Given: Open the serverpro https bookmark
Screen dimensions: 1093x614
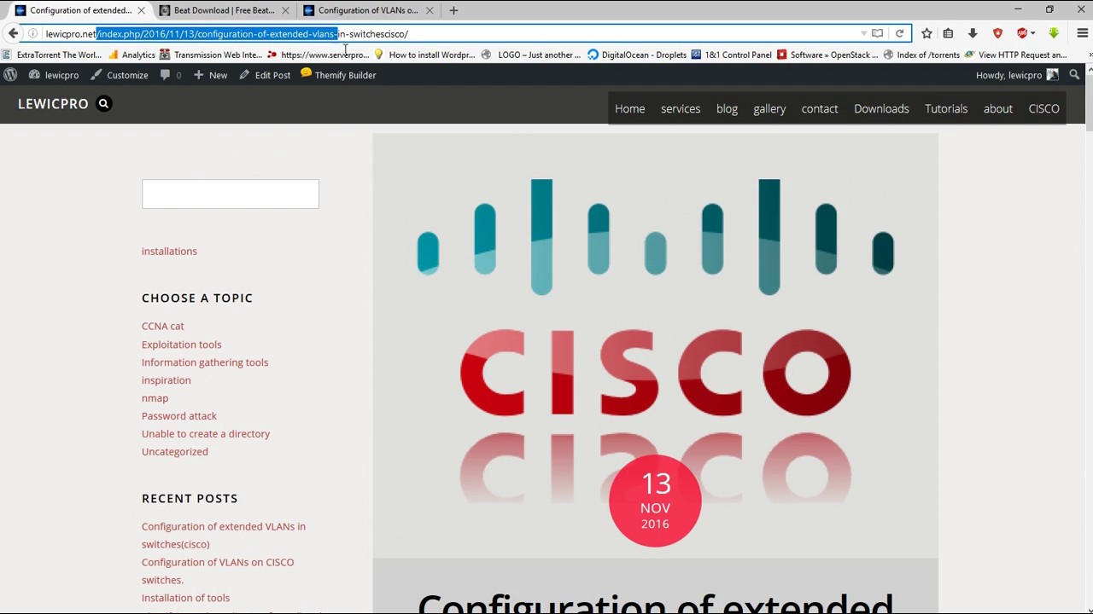Looking at the screenshot, I should point(319,55).
